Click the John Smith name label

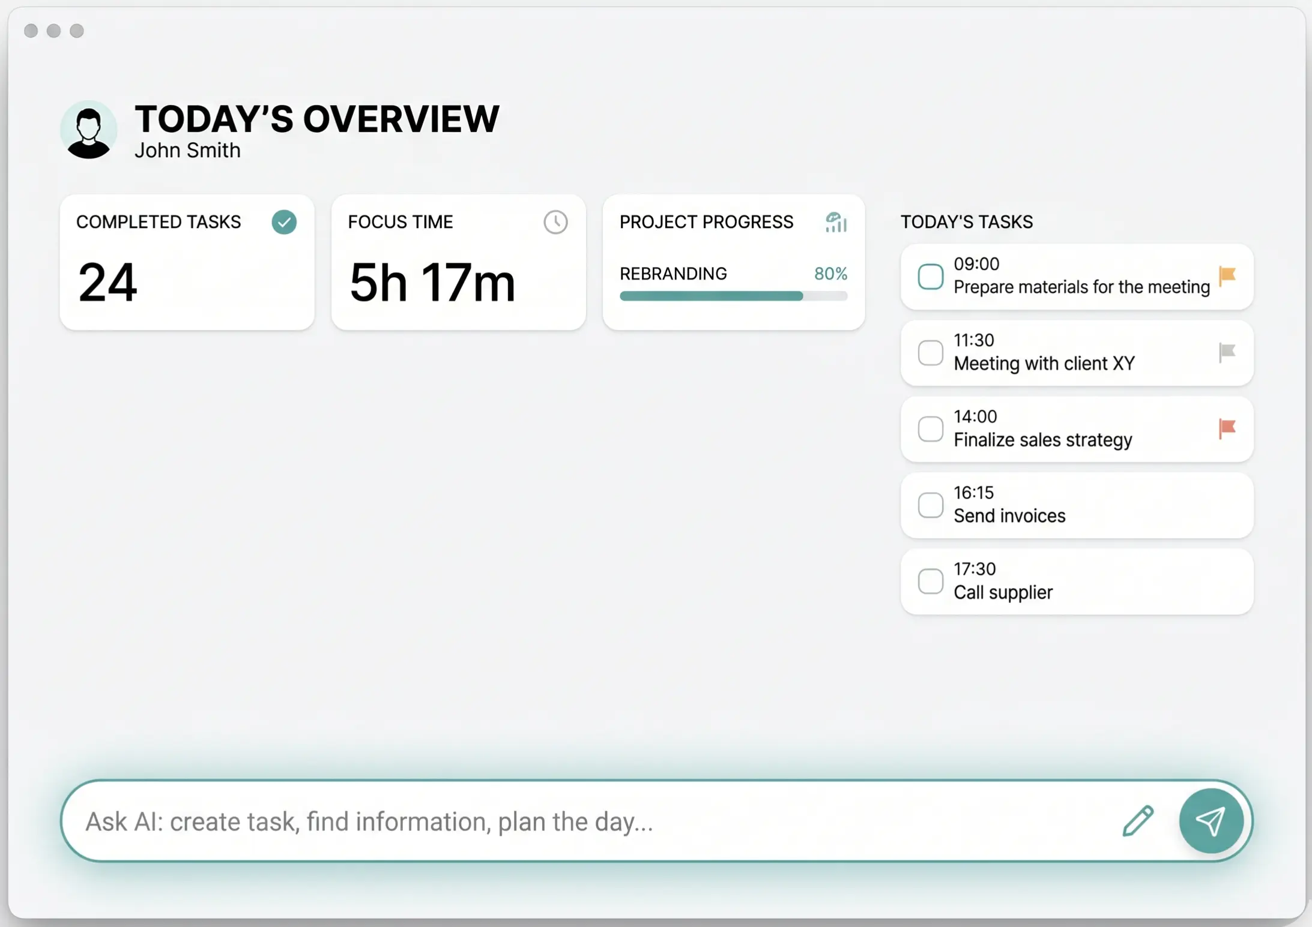coord(187,151)
